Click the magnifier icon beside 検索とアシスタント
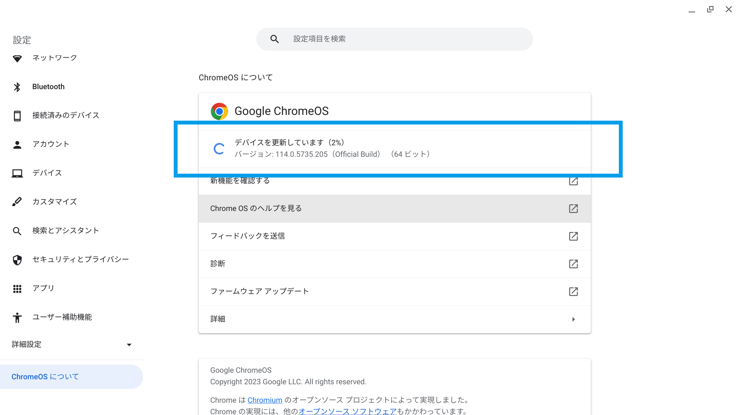This screenshot has width=738, height=415. 17,231
